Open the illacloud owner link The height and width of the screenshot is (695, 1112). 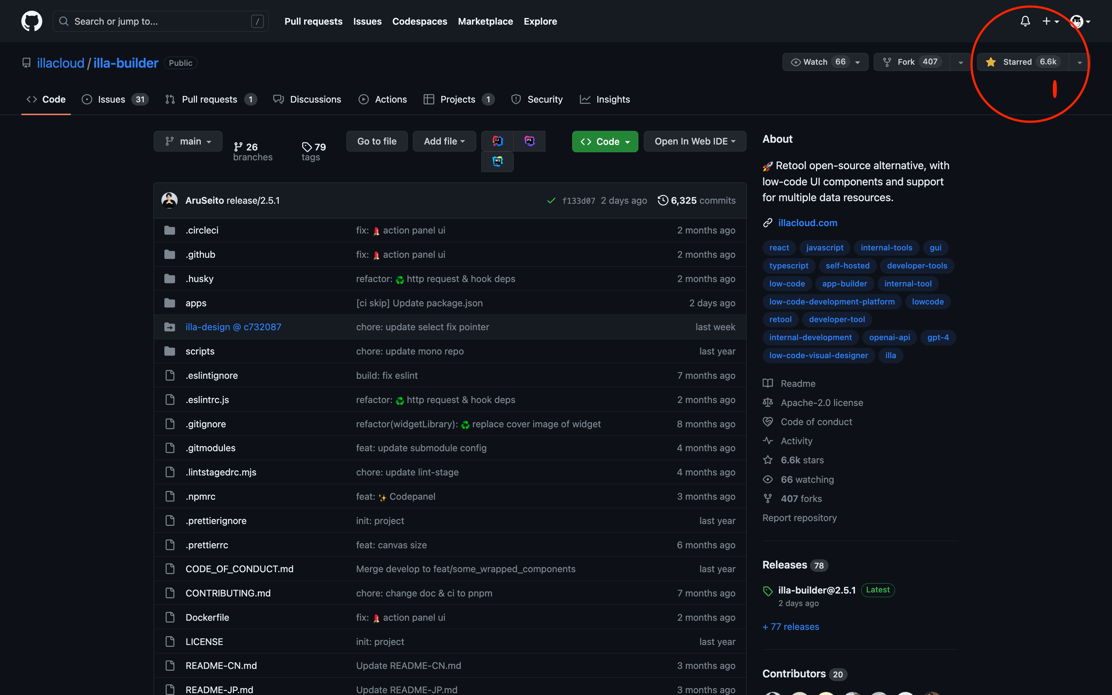tap(61, 63)
